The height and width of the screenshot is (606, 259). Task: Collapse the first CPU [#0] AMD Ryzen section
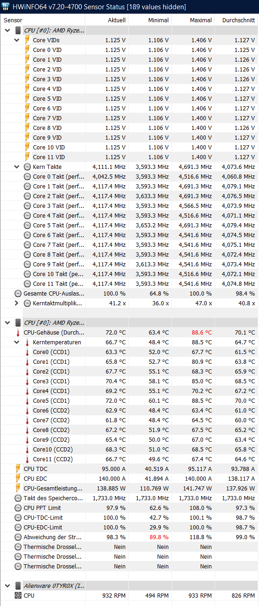click(7, 30)
